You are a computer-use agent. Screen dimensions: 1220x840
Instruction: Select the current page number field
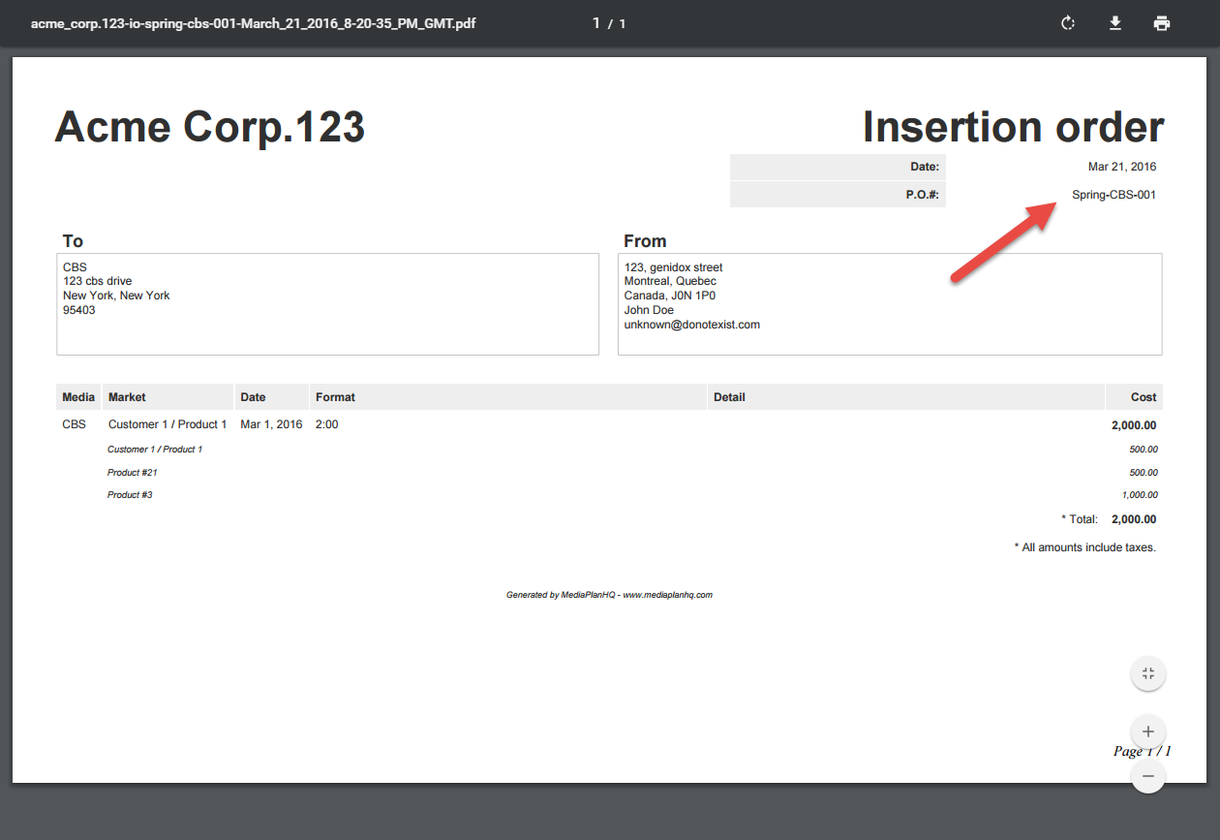(x=596, y=23)
